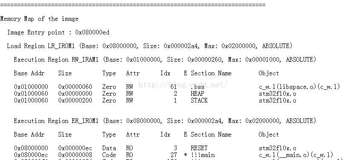The image size is (358, 160).
Task: Click "Idx" header in the ER_IROM1 table
Action: [165, 134]
